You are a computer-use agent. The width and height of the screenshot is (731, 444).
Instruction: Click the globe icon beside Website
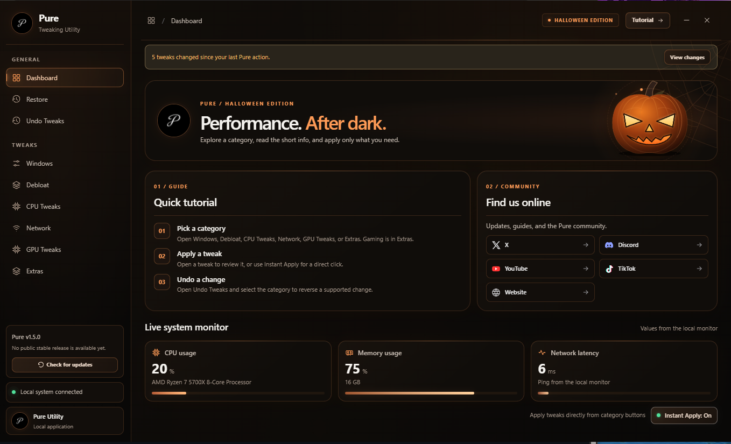coord(496,292)
